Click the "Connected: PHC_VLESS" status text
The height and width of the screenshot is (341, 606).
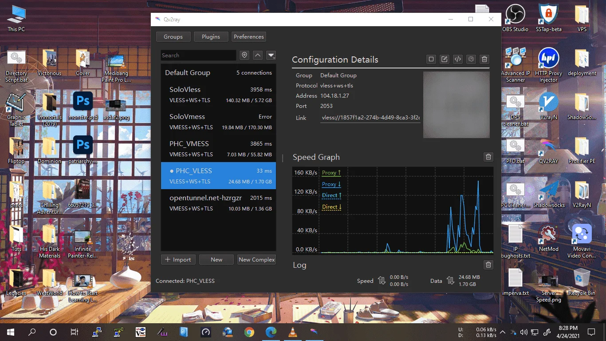point(185,281)
